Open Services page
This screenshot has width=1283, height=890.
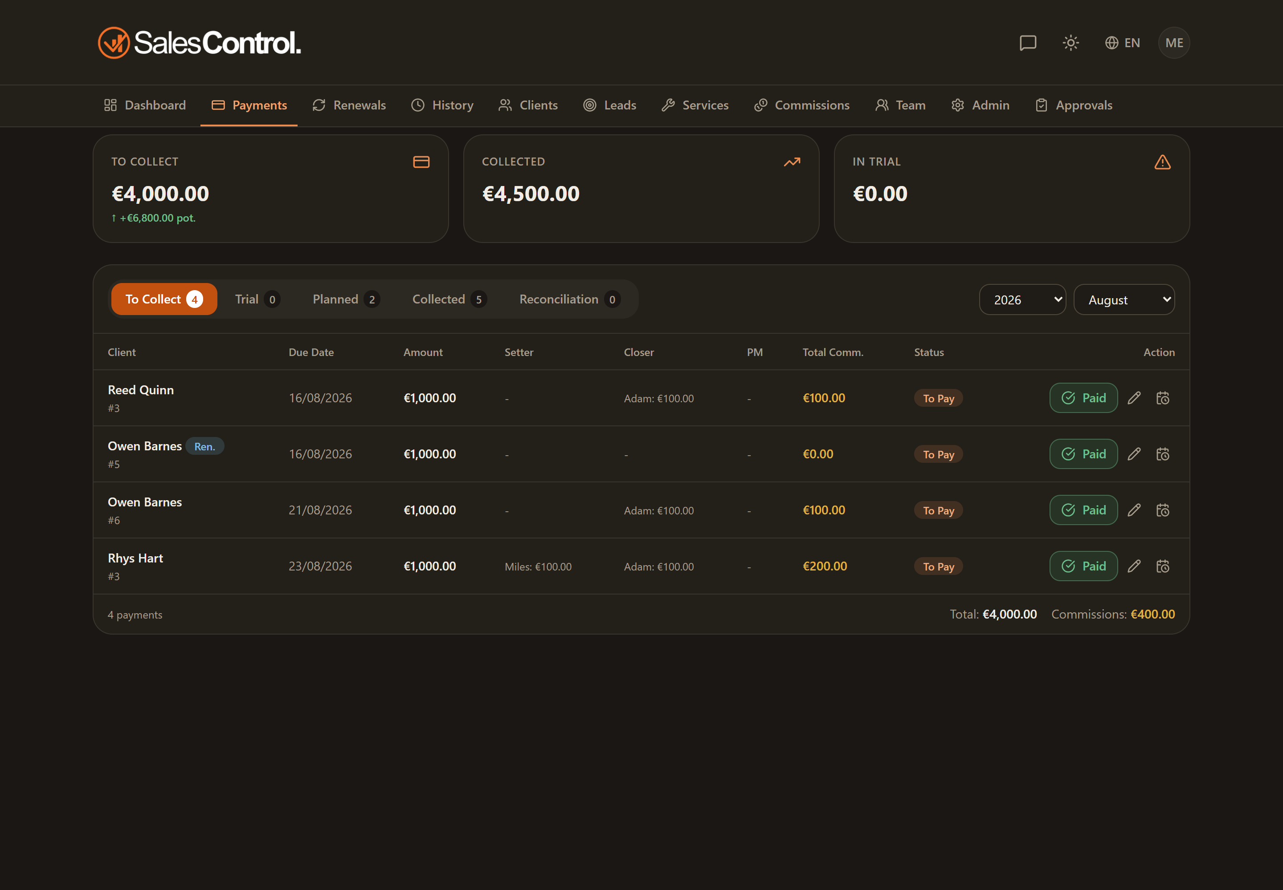695,105
